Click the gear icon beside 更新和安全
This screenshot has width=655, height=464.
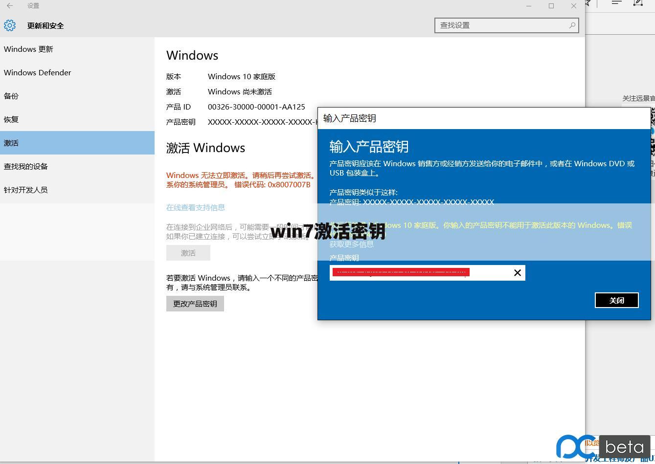click(x=10, y=25)
